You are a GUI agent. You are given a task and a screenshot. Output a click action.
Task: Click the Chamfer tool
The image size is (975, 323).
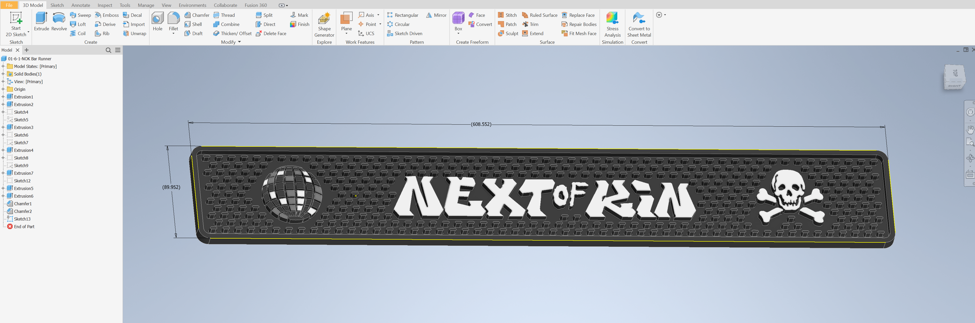click(196, 15)
